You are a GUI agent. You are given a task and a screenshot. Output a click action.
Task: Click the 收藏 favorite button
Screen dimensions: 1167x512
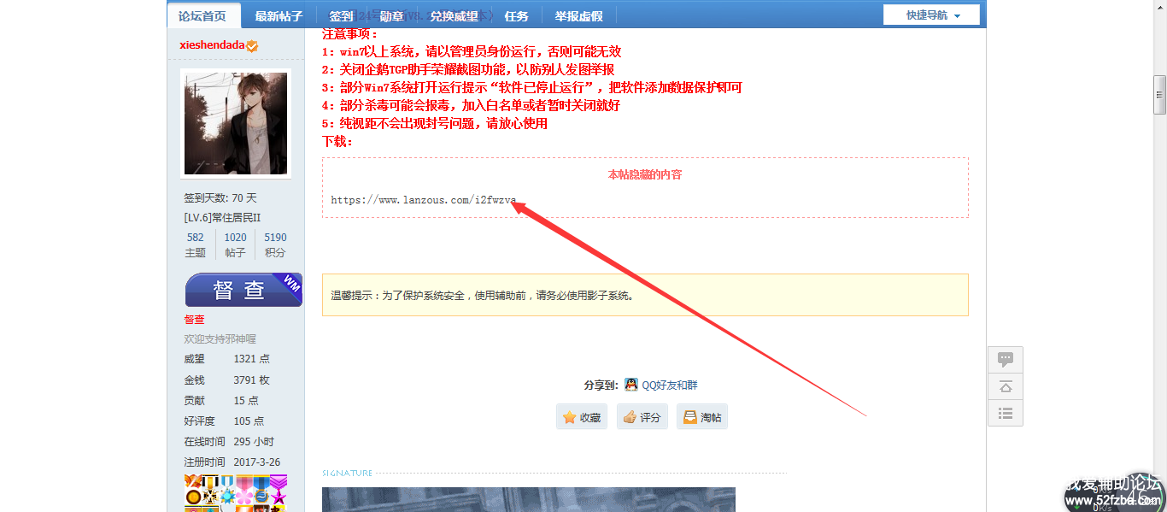(582, 417)
